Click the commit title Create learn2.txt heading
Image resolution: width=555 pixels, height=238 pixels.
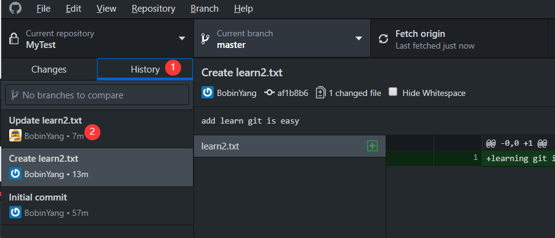point(241,73)
